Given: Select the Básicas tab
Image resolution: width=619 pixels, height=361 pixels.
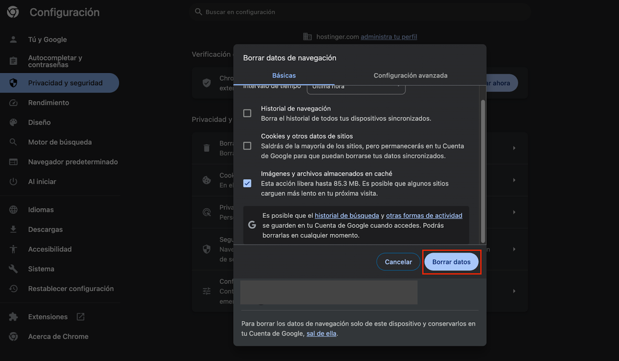Looking at the screenshot, I should click(284, 75).
